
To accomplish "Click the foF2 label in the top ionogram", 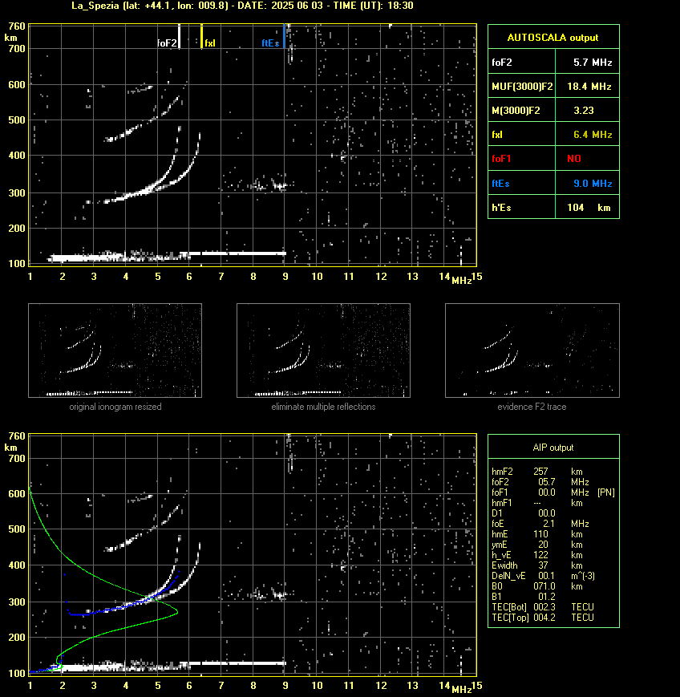I will click(x=167, y=43).
